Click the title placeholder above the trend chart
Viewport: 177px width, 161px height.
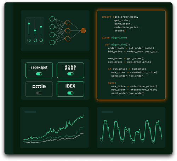(30, 112)
